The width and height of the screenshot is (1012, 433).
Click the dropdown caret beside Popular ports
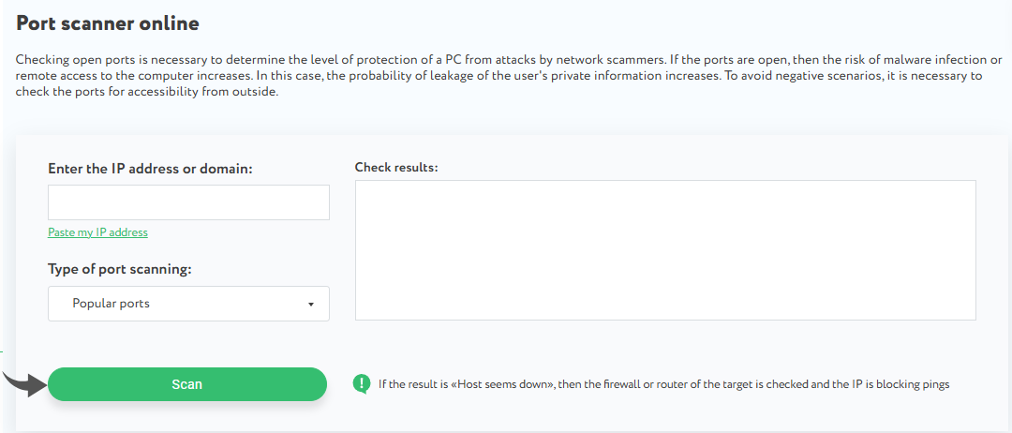pos(310,304)
